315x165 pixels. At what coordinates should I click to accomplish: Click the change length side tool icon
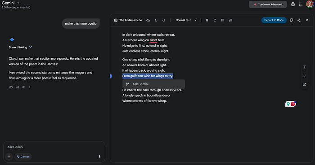click(x=305, y=67)
